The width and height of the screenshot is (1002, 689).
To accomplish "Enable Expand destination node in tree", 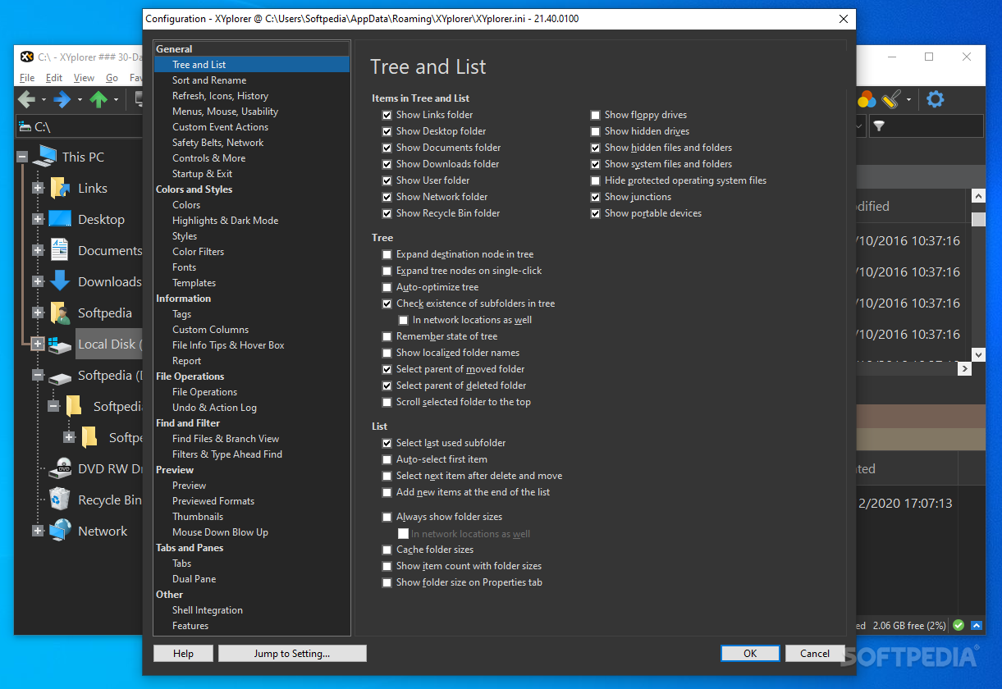I will (x=387, y=254).
